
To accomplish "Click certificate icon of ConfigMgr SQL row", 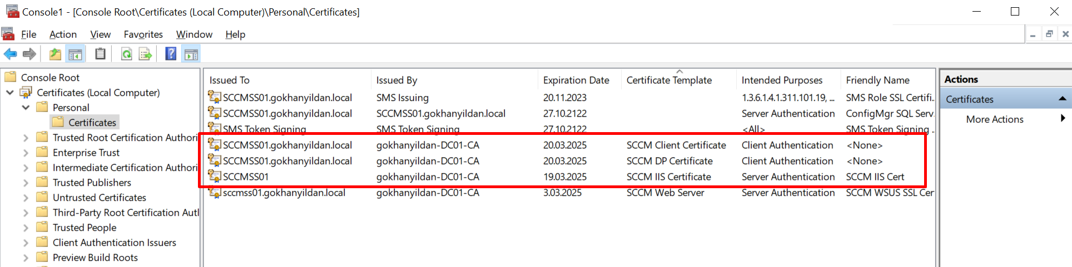I will tap(214, 113).
